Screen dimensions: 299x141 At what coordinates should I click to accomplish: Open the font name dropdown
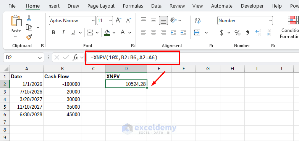[x=93, y=21]
